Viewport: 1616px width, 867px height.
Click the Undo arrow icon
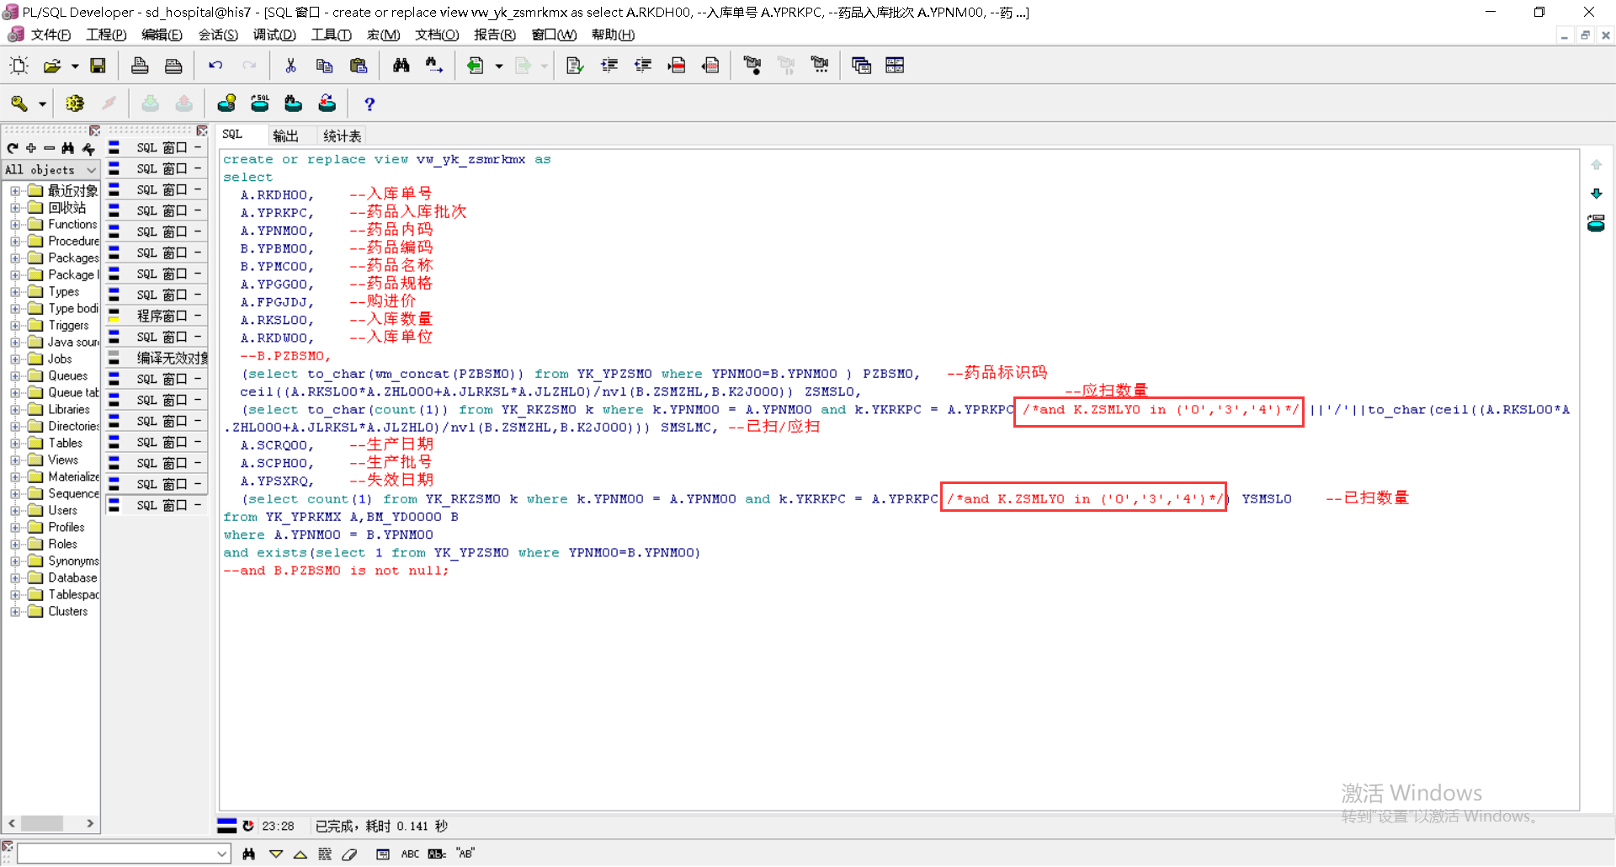pos(215,66)
